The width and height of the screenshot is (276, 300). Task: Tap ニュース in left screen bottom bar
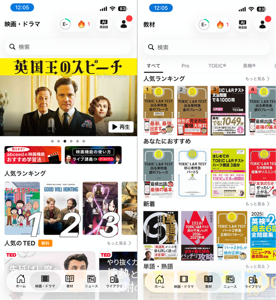pyautogui.click(x=91, y=281)
